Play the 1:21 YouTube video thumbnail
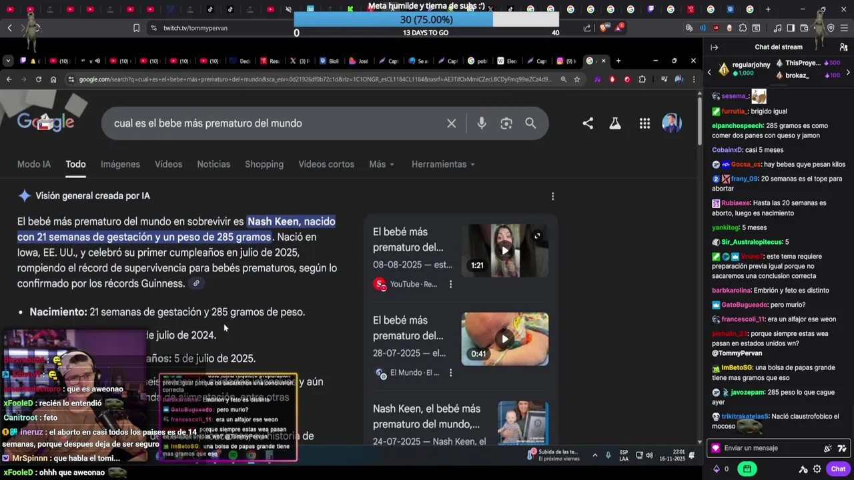The width and height of the screenshot is (854, 480). pyautogui.click(x=505, y=250)
